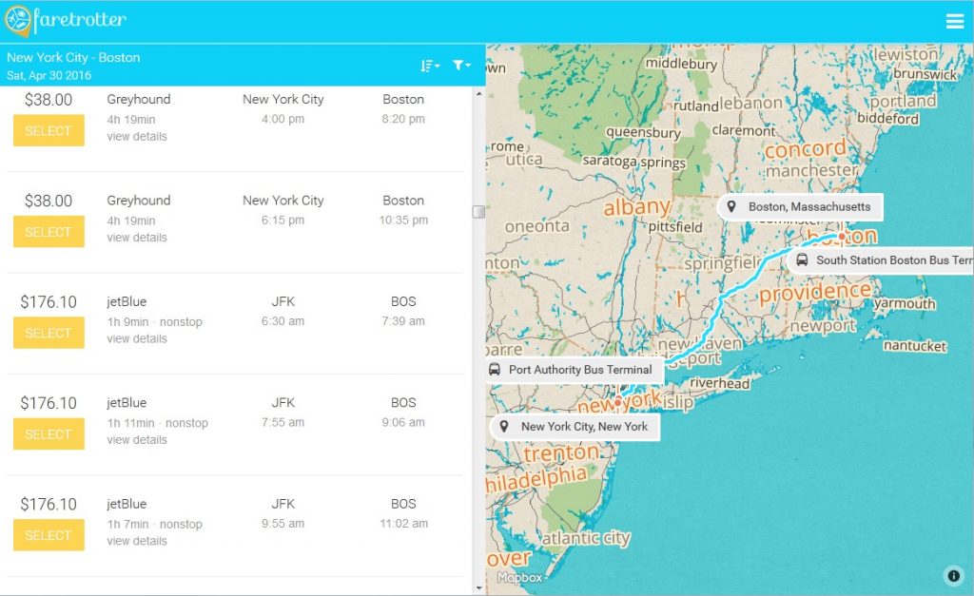Click the red New York route endpoint marker

click(x=618, y=402)
